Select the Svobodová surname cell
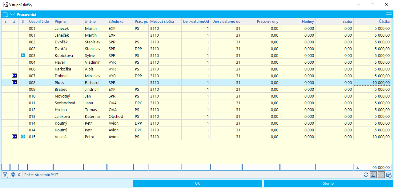The image size is (394, 188). coord(68,103)
